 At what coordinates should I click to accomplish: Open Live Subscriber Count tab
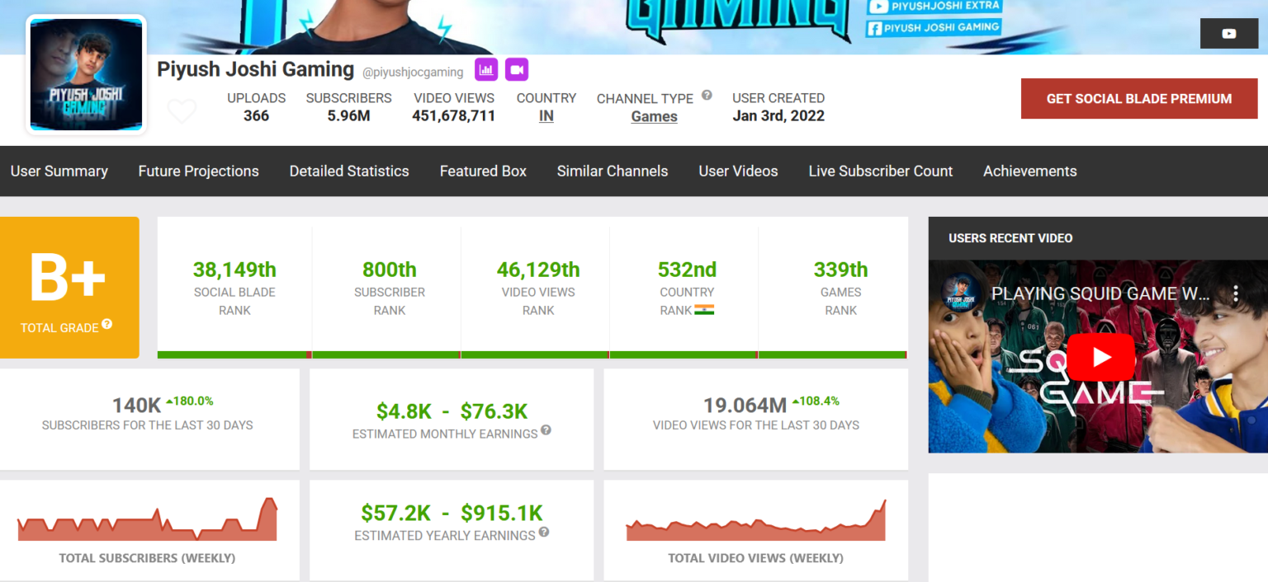(x=881, y=171)
